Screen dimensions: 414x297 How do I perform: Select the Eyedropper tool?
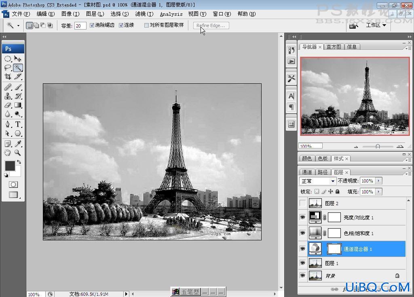tap(18, 144)
